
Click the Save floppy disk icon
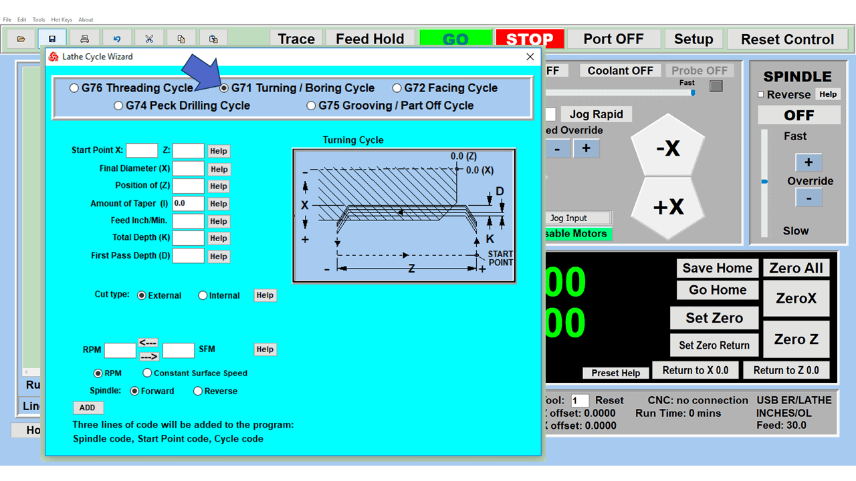(x=53, y=39)
